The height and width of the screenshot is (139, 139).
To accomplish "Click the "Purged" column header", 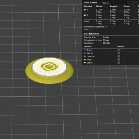I will tap(113, 6).
